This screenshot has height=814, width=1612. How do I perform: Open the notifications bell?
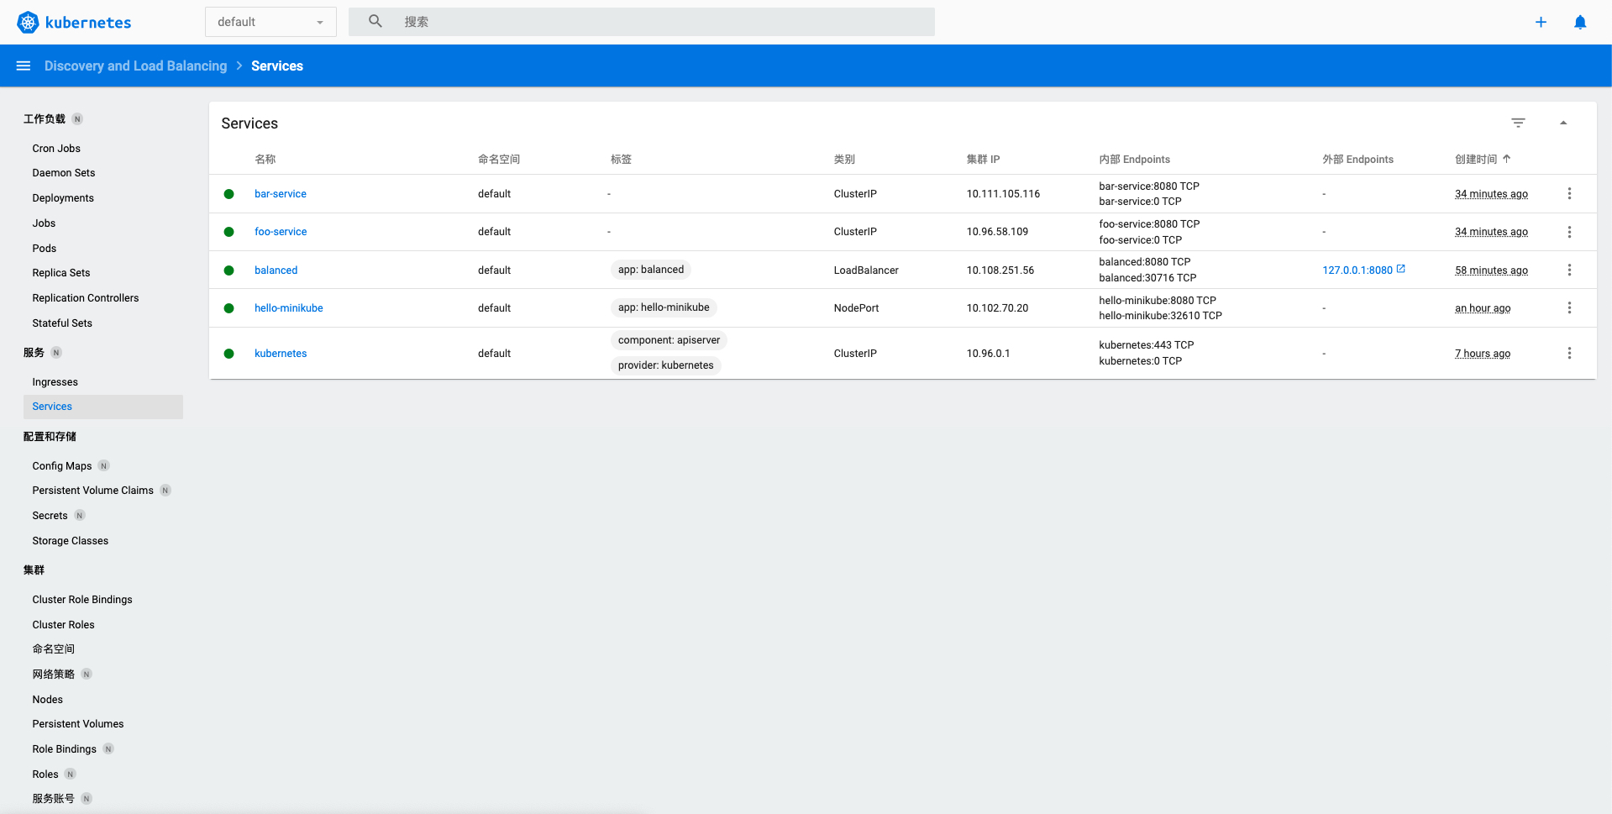point(1580,22)
